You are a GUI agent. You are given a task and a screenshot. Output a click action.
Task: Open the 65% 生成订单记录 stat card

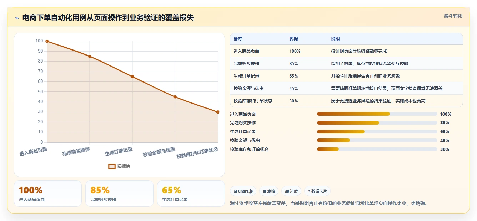191,194
